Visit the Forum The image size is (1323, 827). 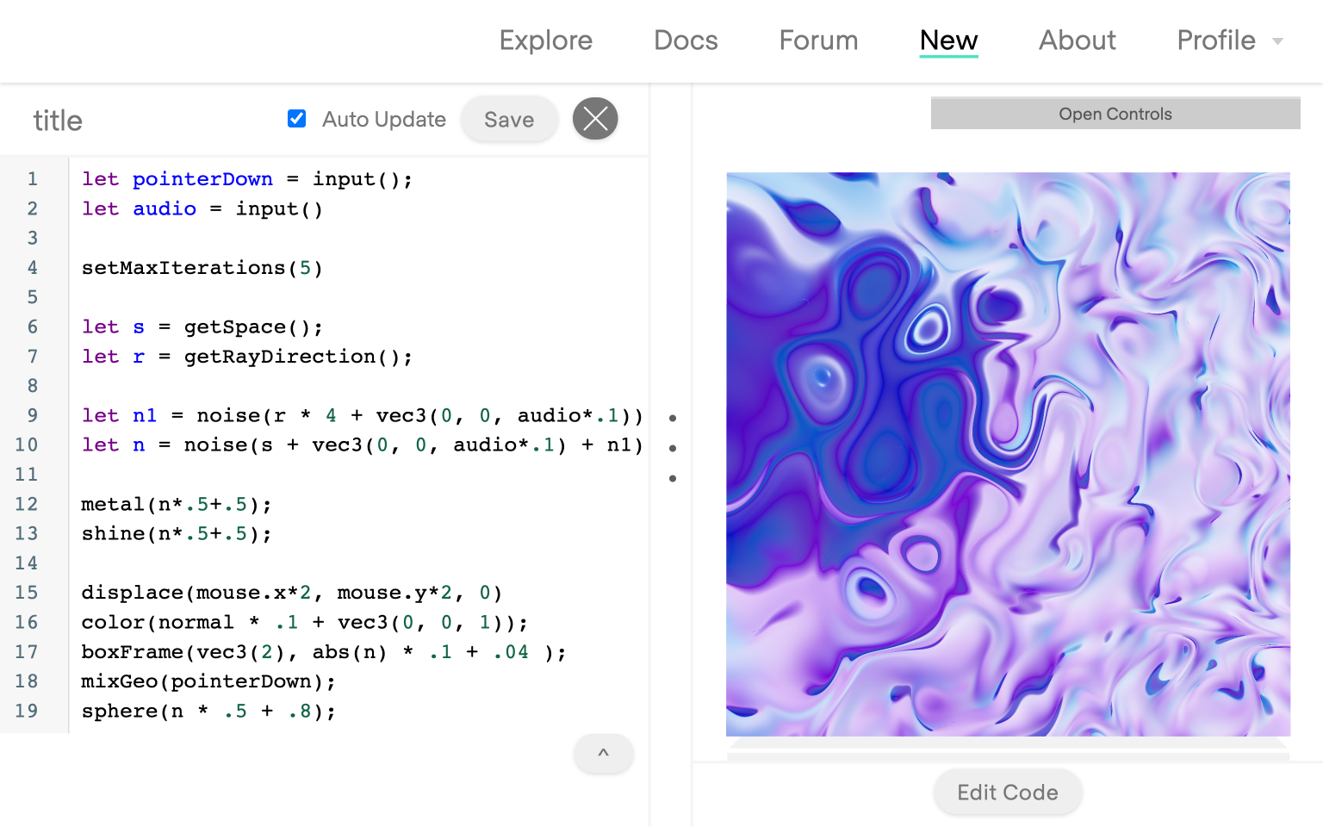(x=817, y=40)
